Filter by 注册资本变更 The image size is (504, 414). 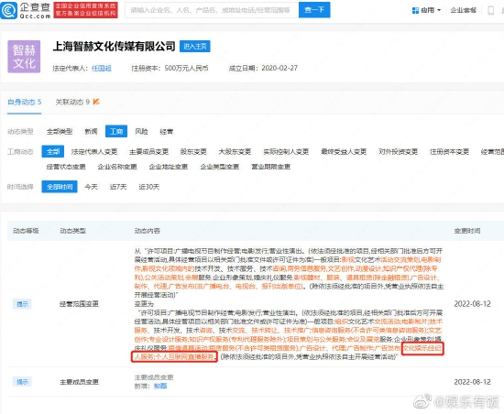(x=449, y=152)
